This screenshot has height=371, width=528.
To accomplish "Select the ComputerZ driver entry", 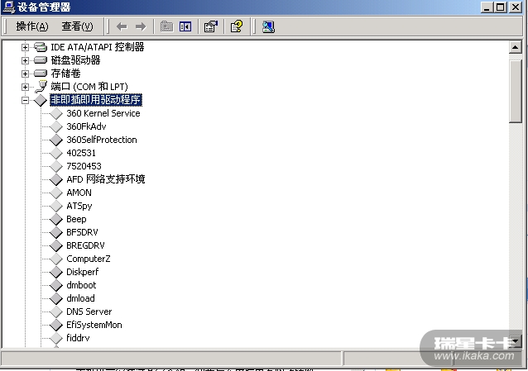I will click(x=89, y=259).
